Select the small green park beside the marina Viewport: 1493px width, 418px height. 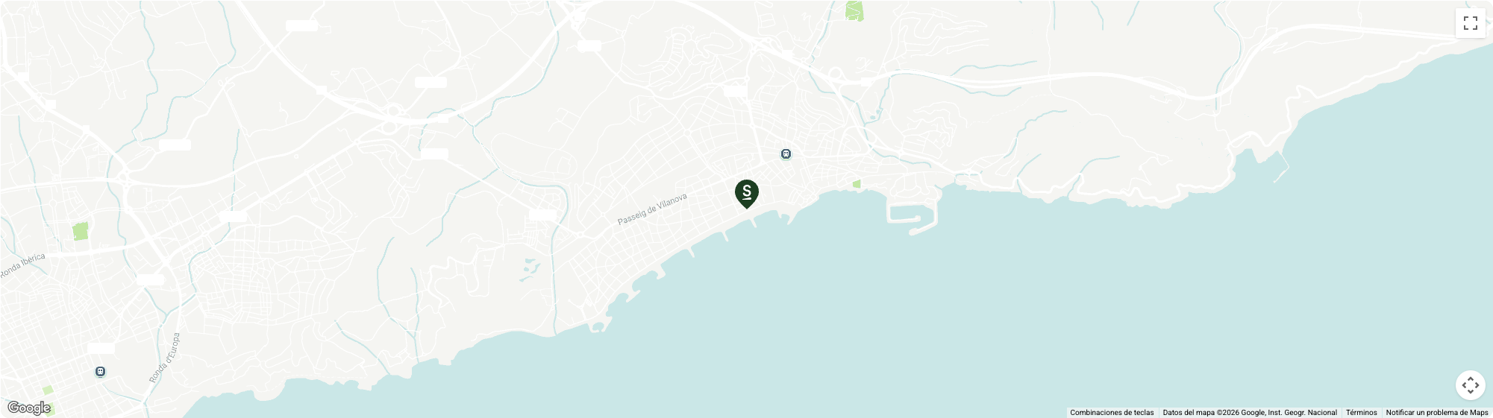[857, 183]
